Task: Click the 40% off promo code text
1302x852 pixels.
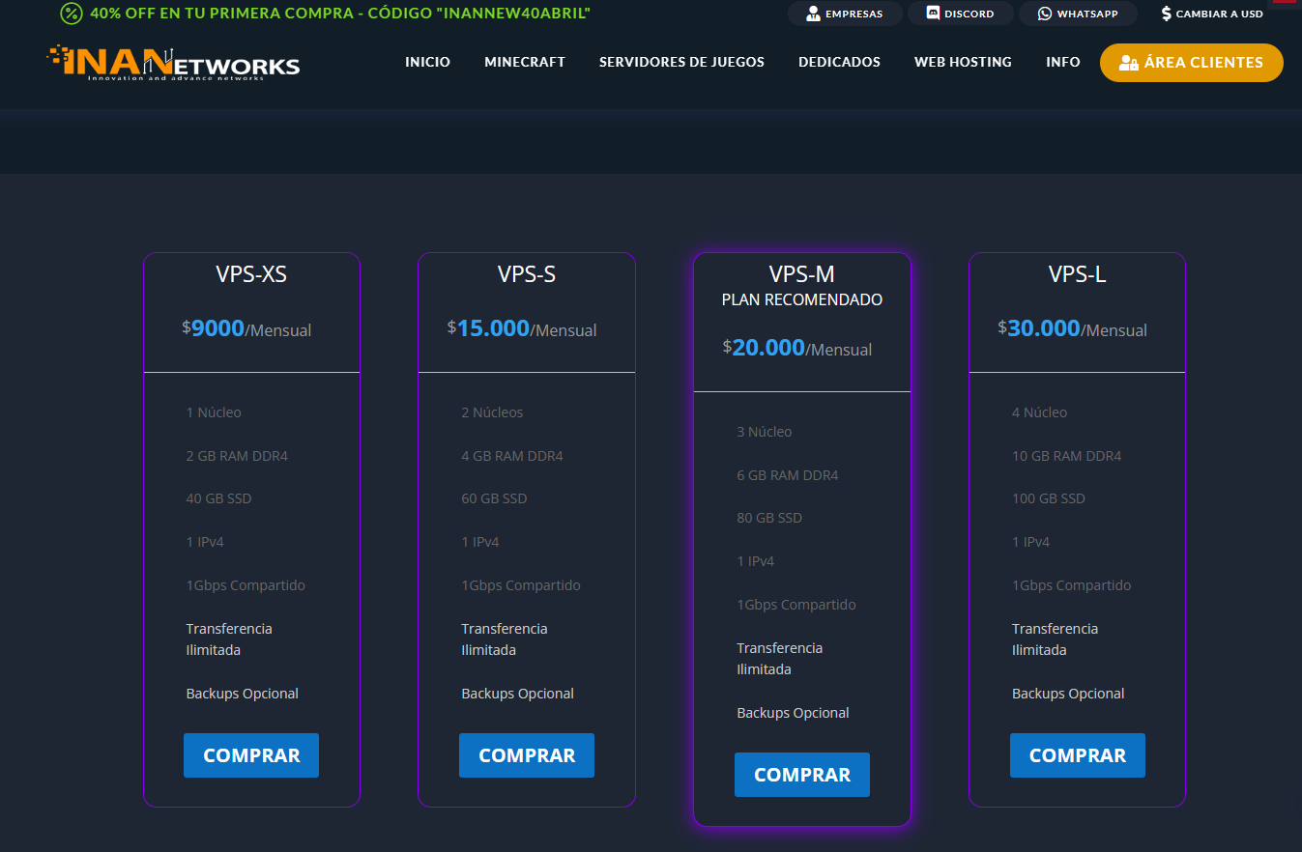Action: click(x=339, y=14)
